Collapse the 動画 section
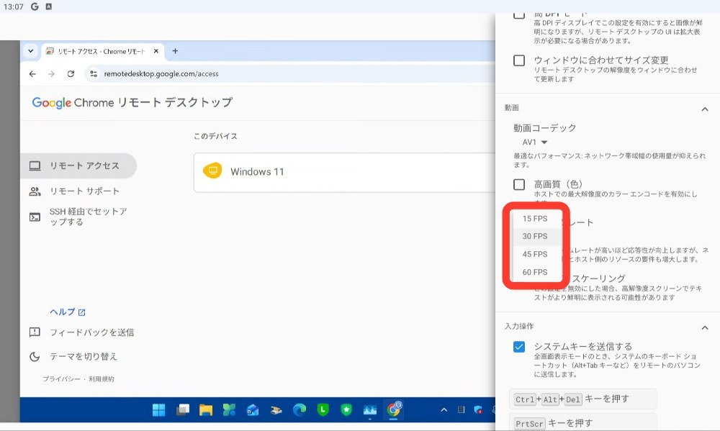 tap(705, 109)
